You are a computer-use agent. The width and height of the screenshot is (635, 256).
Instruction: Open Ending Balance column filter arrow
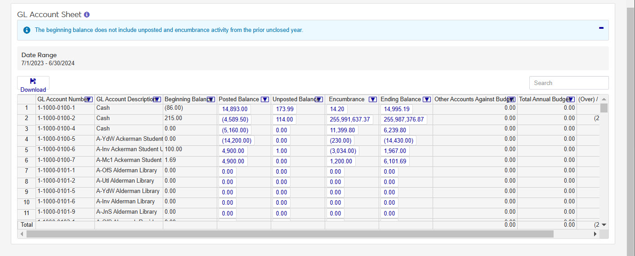pos(426,99)
